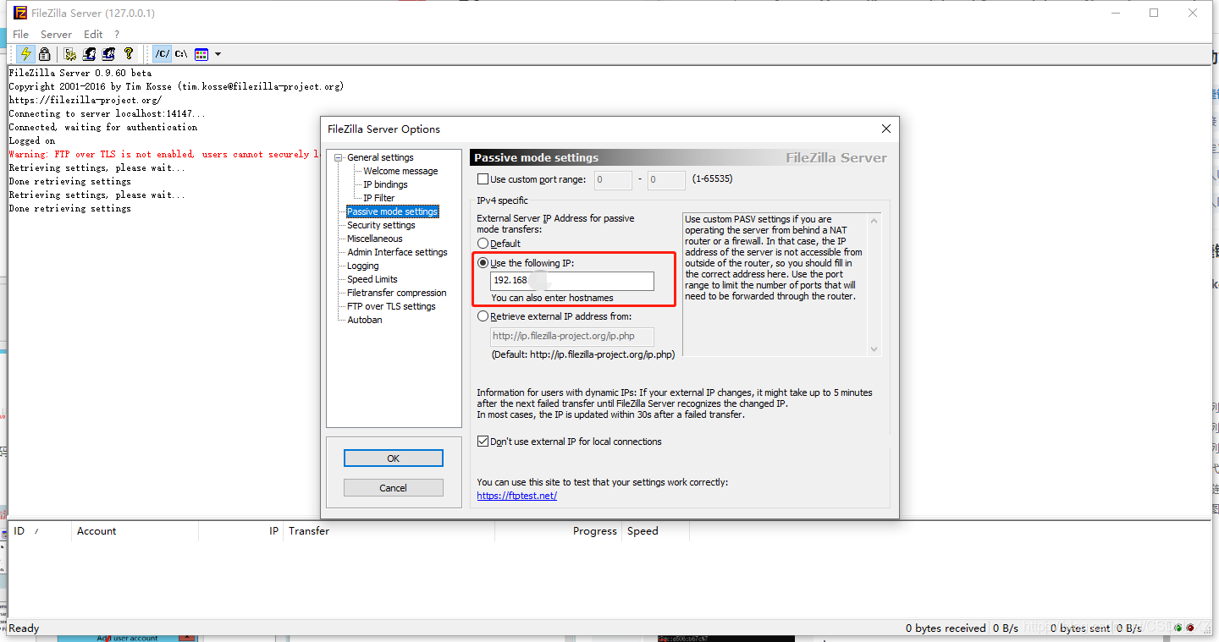This screenshot has width=1219, height=642.
Task: Click the OK button
Action: pos(393,458)
